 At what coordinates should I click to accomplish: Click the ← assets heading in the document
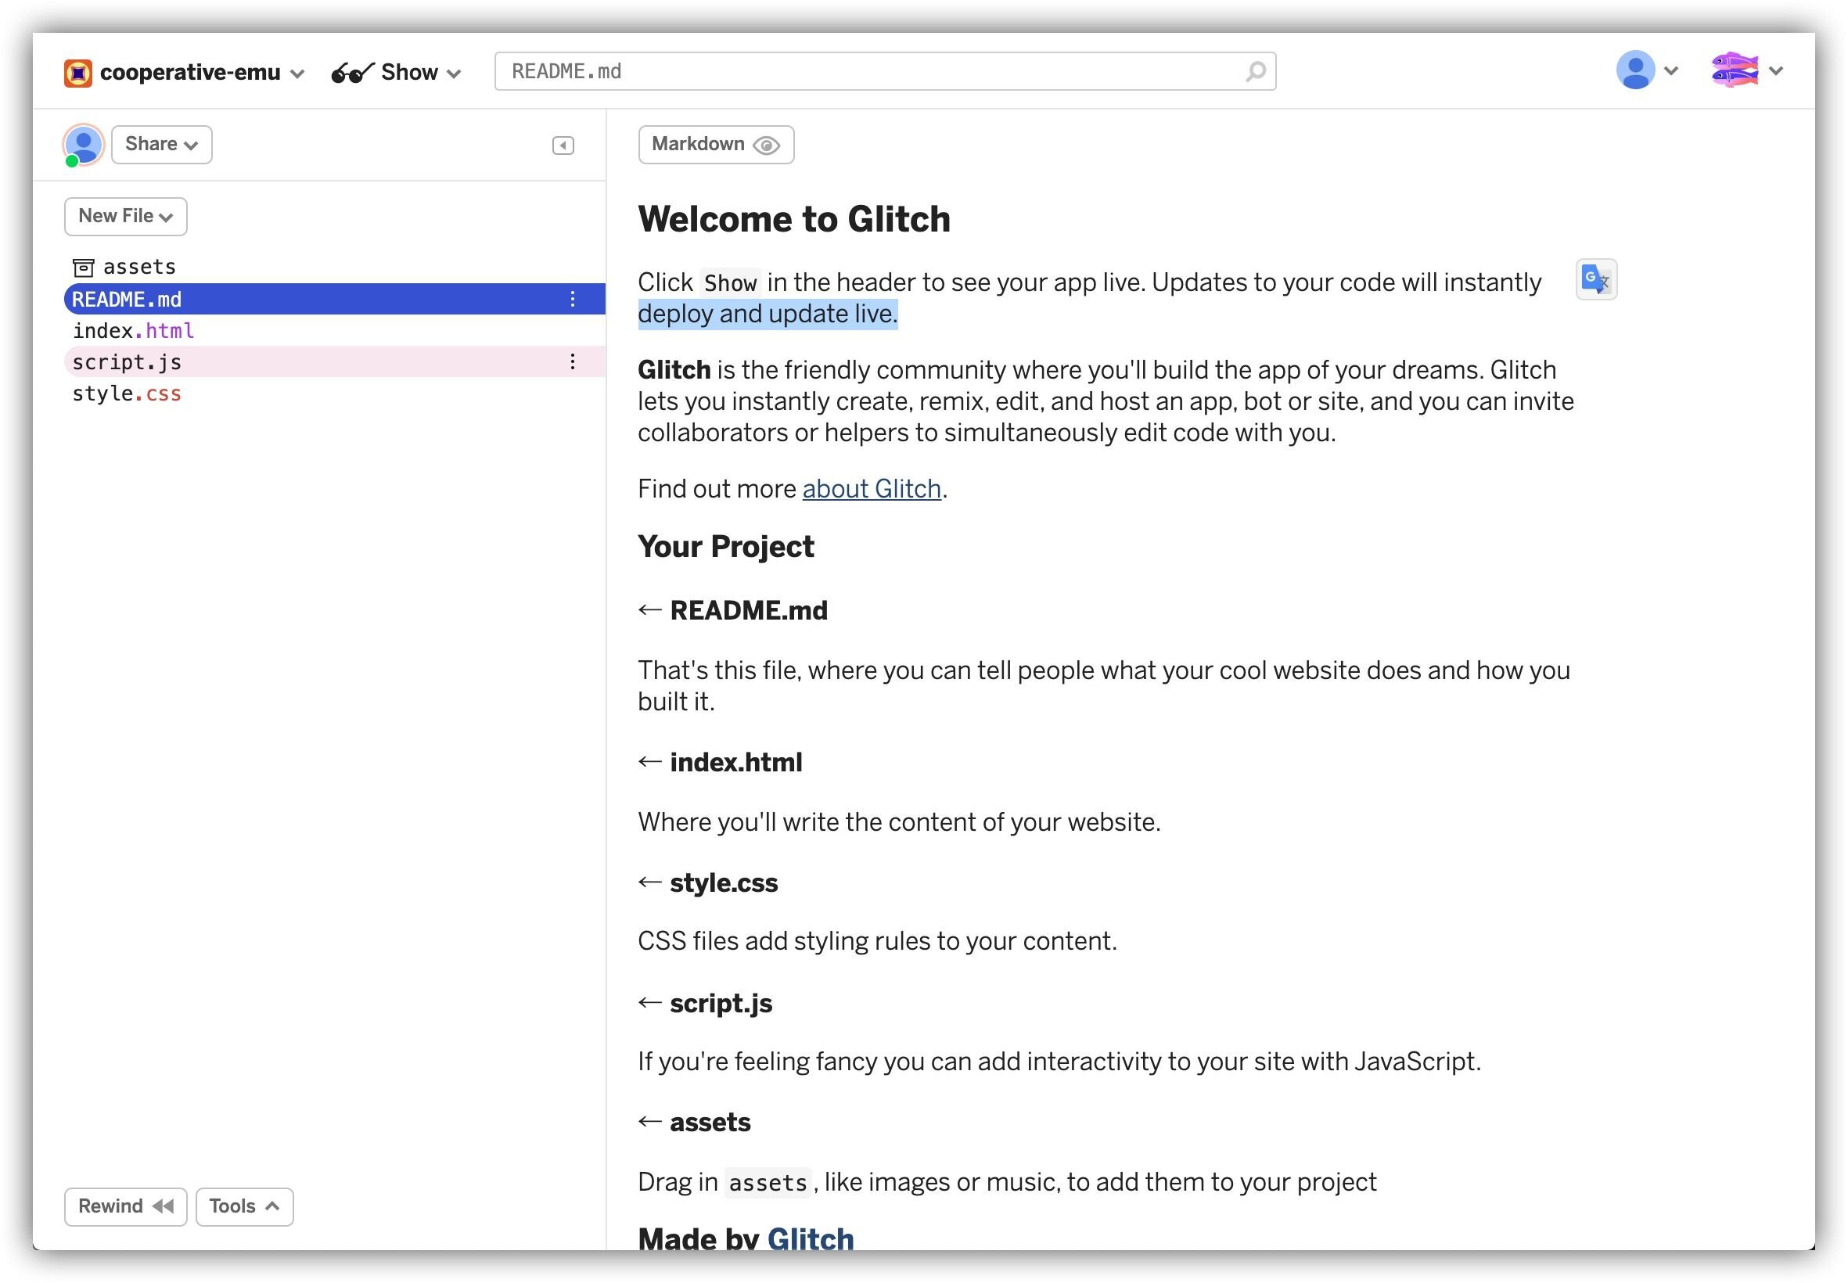(695, 1122)
